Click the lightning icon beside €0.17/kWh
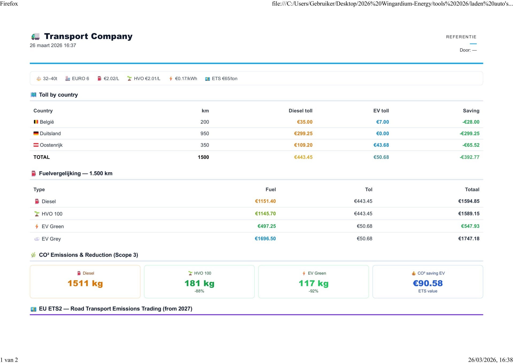The width and height of the screenshot is (513, 363). pyautogui.click(x=171, y=79)
